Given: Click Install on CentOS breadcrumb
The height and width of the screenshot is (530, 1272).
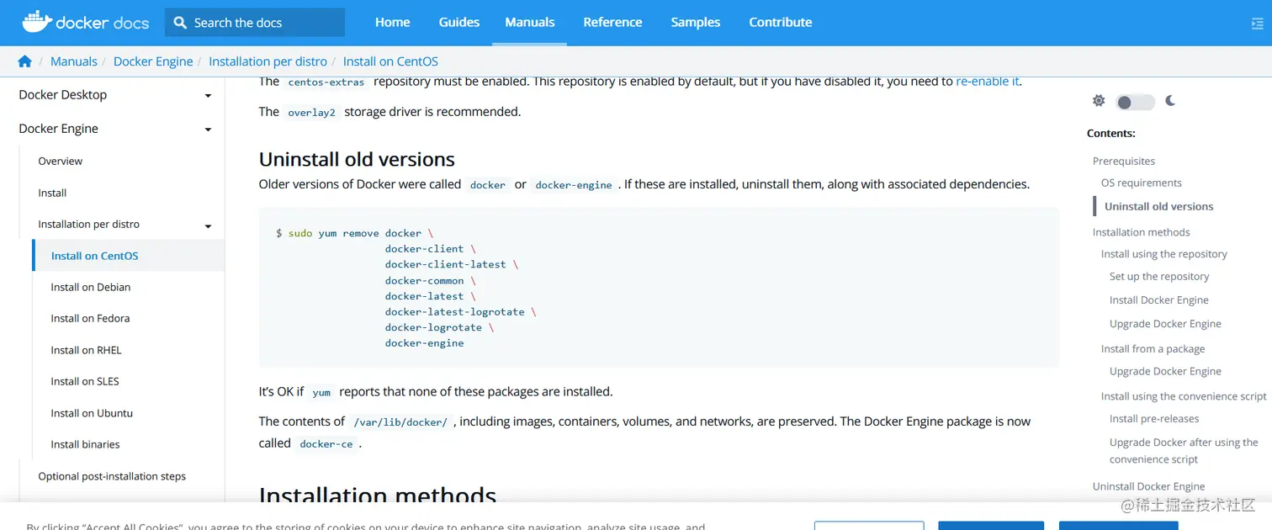Looking at the screenshot, I should (390, 61).
